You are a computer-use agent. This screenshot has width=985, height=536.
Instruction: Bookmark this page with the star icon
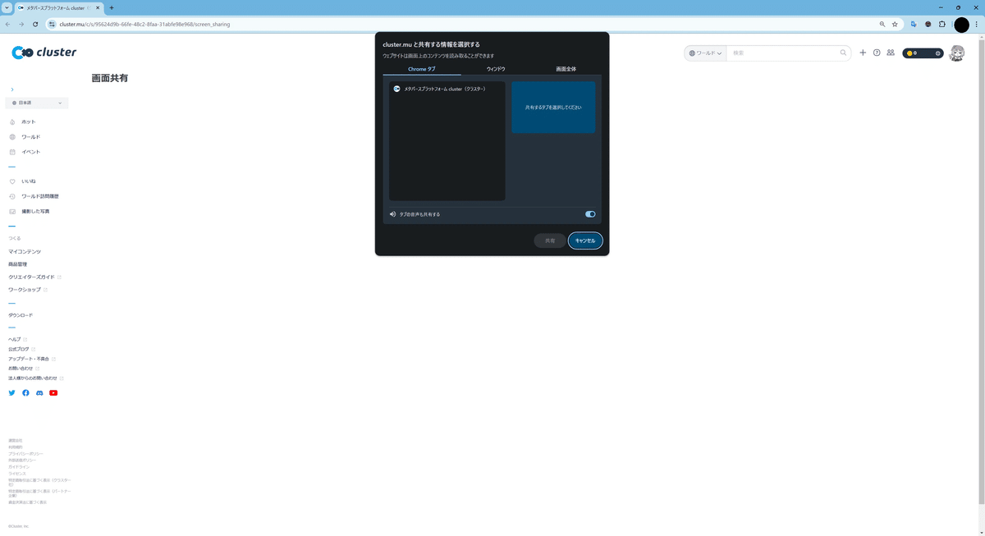(895, 24)
